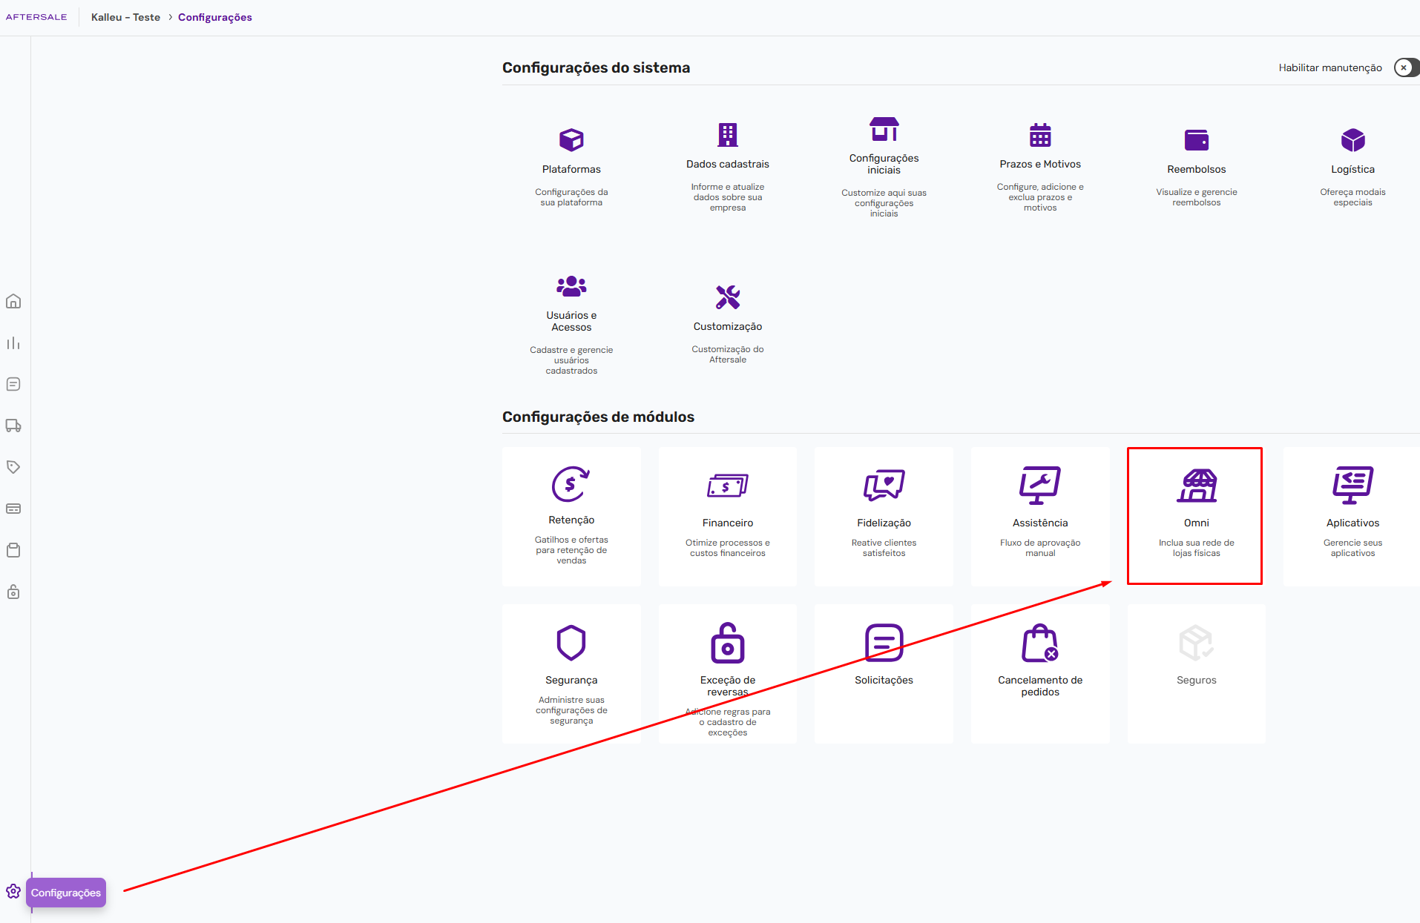This screenshot has width=1420, height=923.
Task: Click the purple Configurações tooltip label
Action: 66,893
